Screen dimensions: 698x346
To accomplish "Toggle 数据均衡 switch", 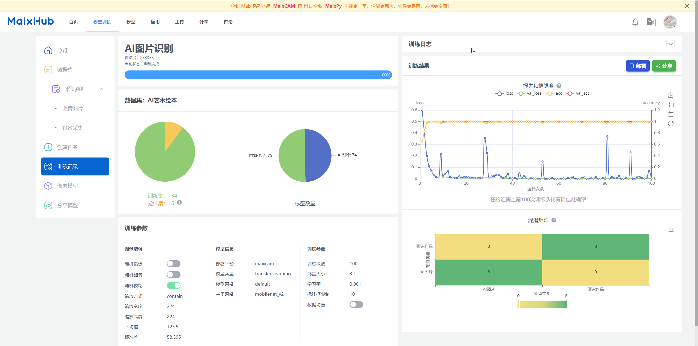I will pos(356,304).
